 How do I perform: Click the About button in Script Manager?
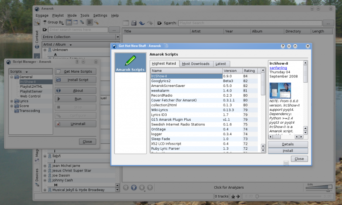pos(76,91)
